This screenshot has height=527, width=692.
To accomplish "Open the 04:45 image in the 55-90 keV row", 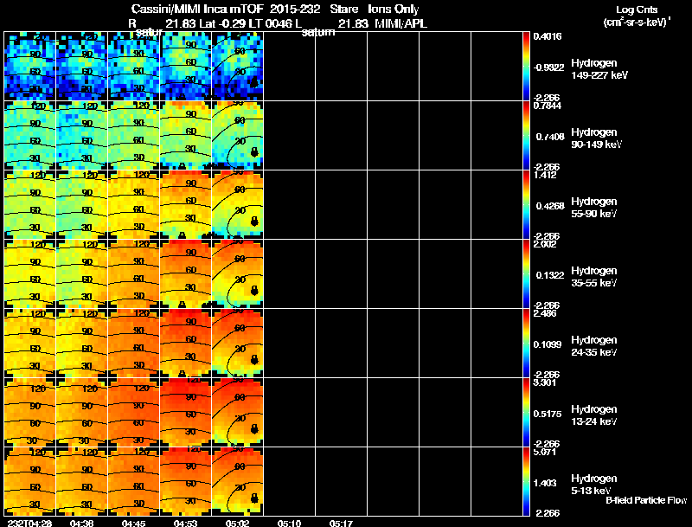I will pyautogui.click(x=134, y=204).
